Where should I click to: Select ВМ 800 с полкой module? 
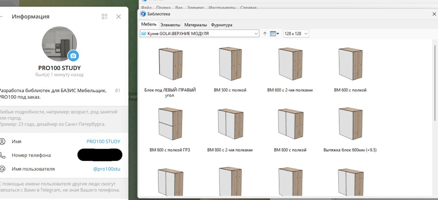pos(290,130)
